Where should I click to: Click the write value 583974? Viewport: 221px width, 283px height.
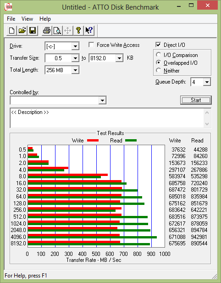point(177,176)
